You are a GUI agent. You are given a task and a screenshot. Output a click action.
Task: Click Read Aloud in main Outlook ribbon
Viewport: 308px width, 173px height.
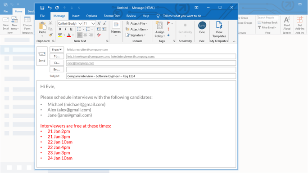pos(287,23)
